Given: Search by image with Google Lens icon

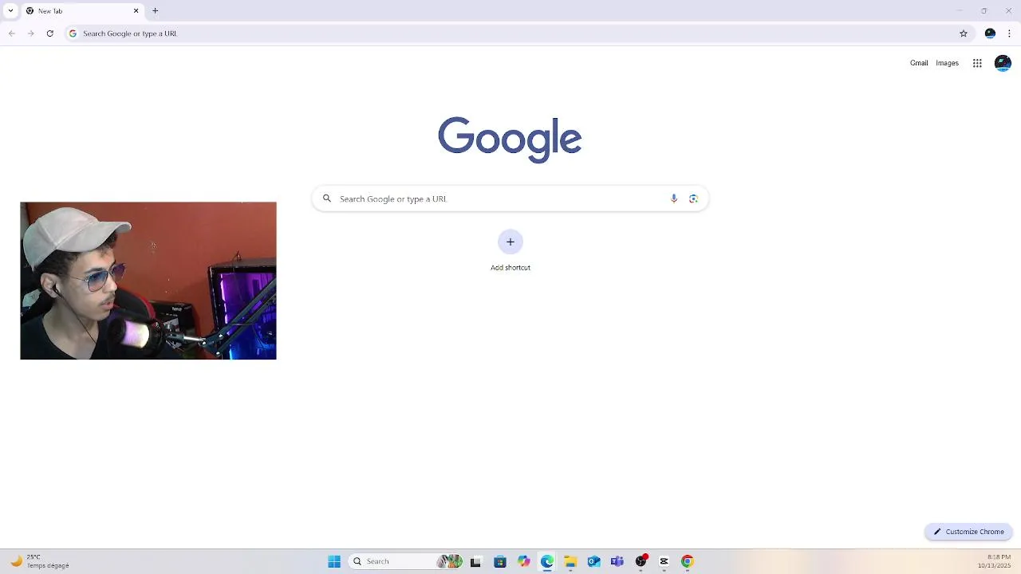Looking at the screenshot, I should tap(693, 199).
